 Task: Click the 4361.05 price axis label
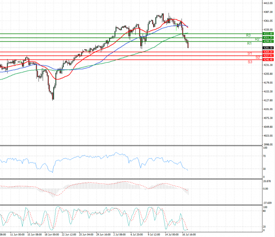pos(268,21)
